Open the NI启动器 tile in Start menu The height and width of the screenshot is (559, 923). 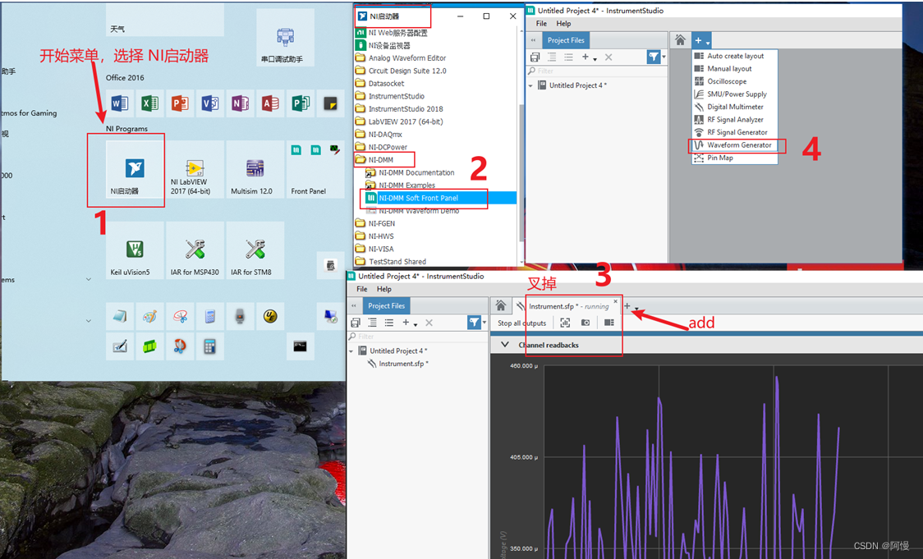pos(135,169)
